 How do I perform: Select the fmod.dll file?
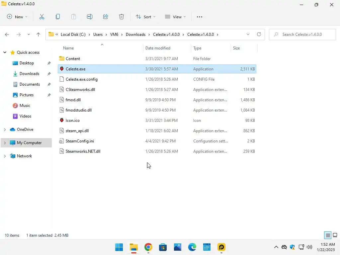click(157, 100)
